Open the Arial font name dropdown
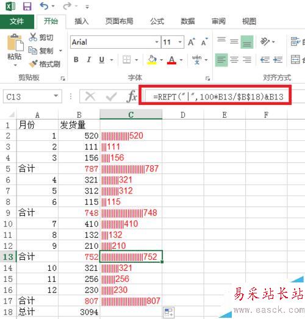Image resolution: width=305 pixels, height=319 pixels. click(x=157, y=42)
